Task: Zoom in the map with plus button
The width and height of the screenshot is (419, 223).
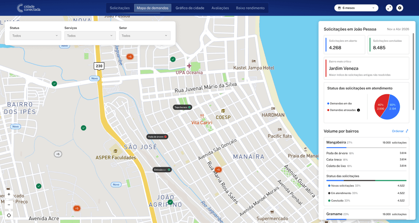Action: pos(9,194)
